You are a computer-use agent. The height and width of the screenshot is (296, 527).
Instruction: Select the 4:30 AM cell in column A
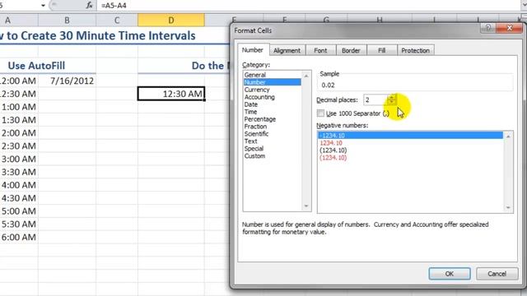19,198
